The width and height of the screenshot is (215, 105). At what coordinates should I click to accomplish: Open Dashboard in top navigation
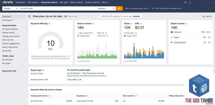20,2
